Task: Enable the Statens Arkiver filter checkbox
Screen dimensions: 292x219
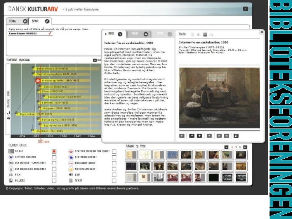Action: click(54, 157)
